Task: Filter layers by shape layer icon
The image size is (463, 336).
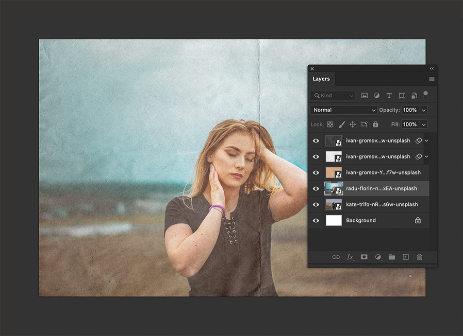Action: point(401,96)
